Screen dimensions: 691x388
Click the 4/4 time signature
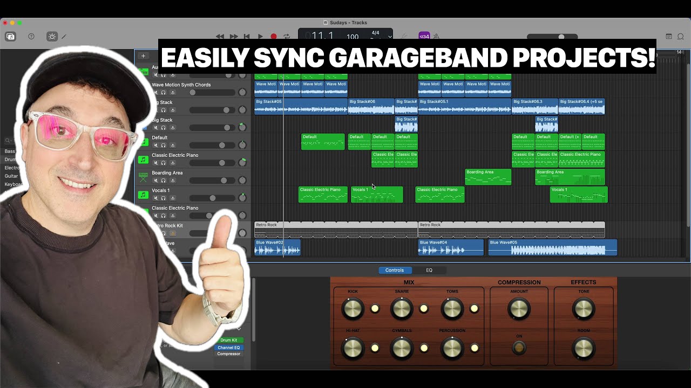[375, 33]
